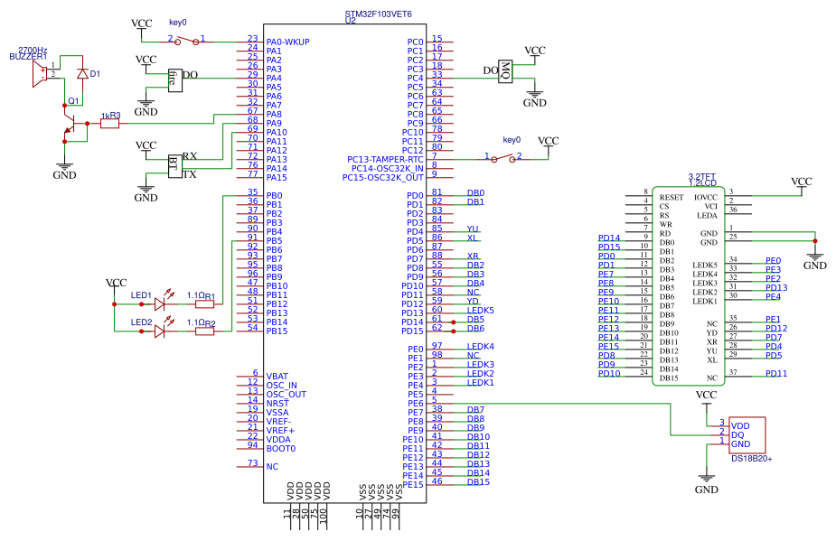
Task: Select the BT bluetooth module block
Action: pyautogui.click(x=174, y=166)
